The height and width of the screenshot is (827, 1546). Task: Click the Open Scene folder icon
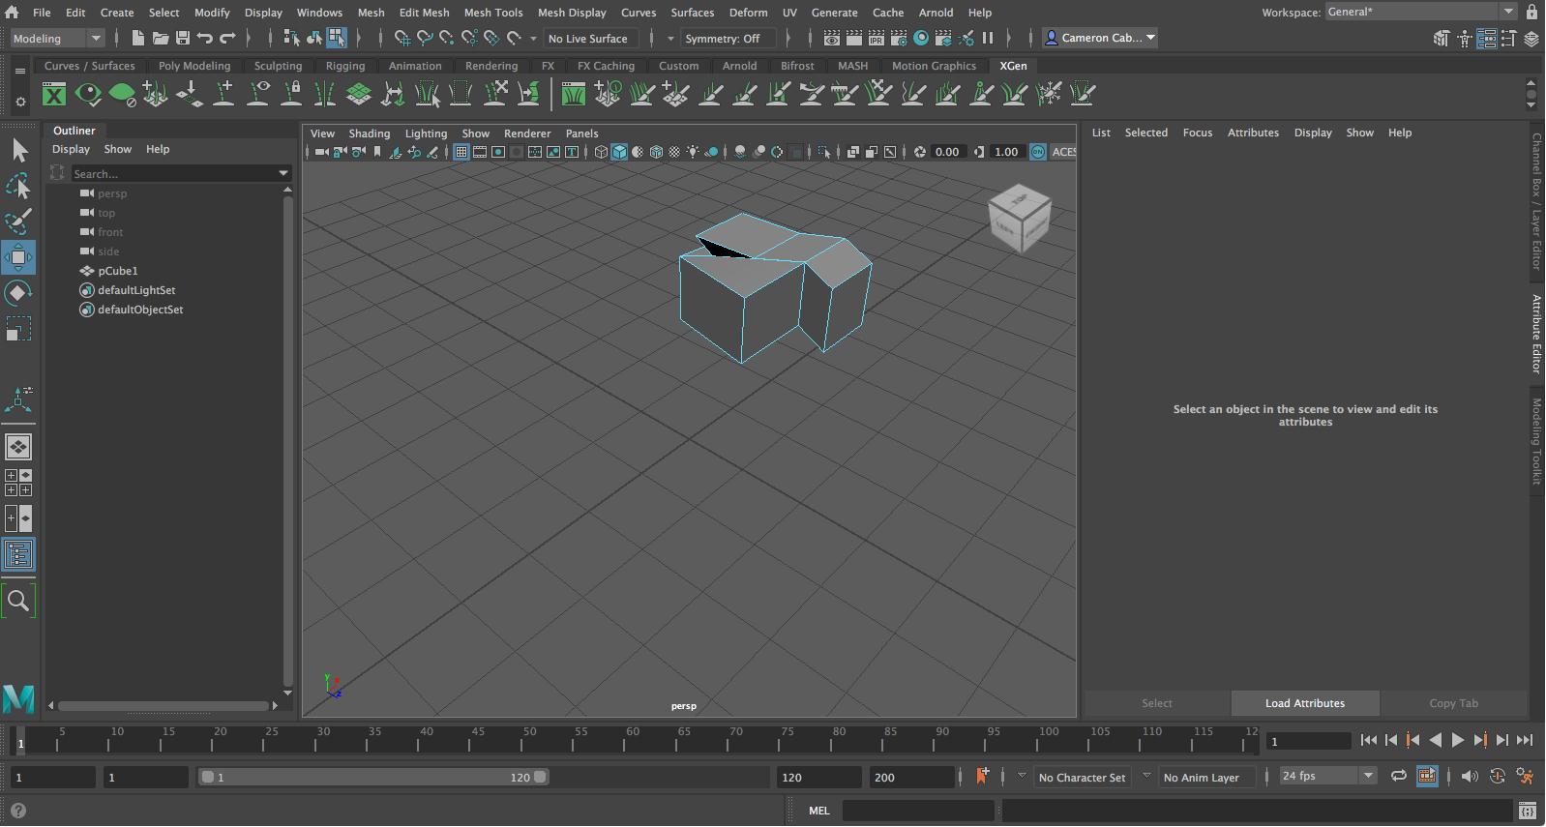pos(160,38)
